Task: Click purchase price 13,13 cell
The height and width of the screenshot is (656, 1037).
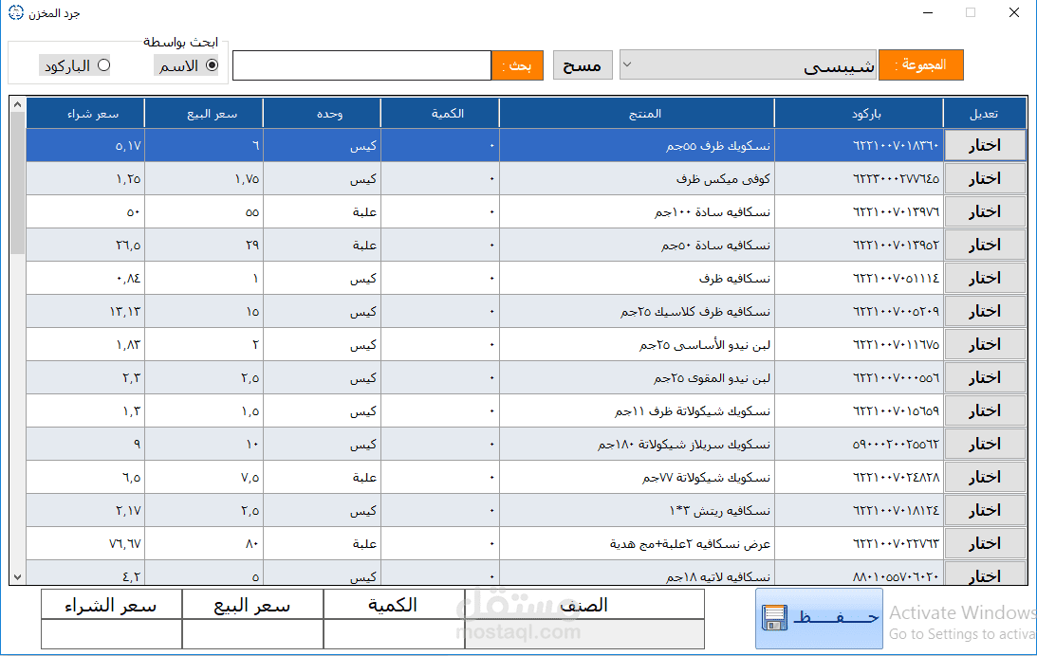Action: 85,311
